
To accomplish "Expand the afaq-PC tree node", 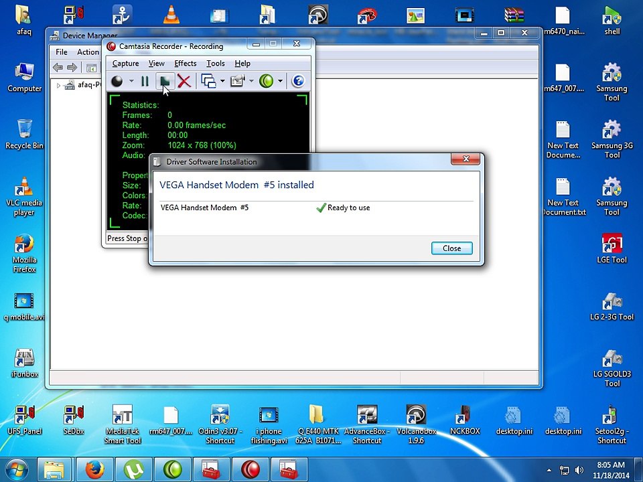I will tap(59, 85).
